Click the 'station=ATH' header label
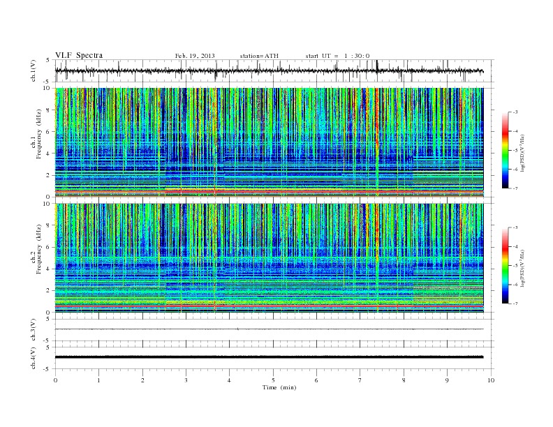 coord(259,56)
